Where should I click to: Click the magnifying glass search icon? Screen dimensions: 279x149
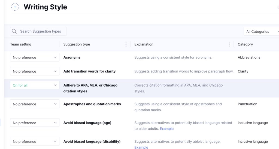click(14, 31)
